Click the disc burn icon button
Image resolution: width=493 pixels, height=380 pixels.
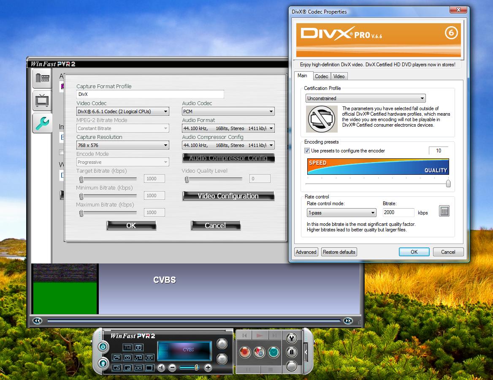click(260, 352)
